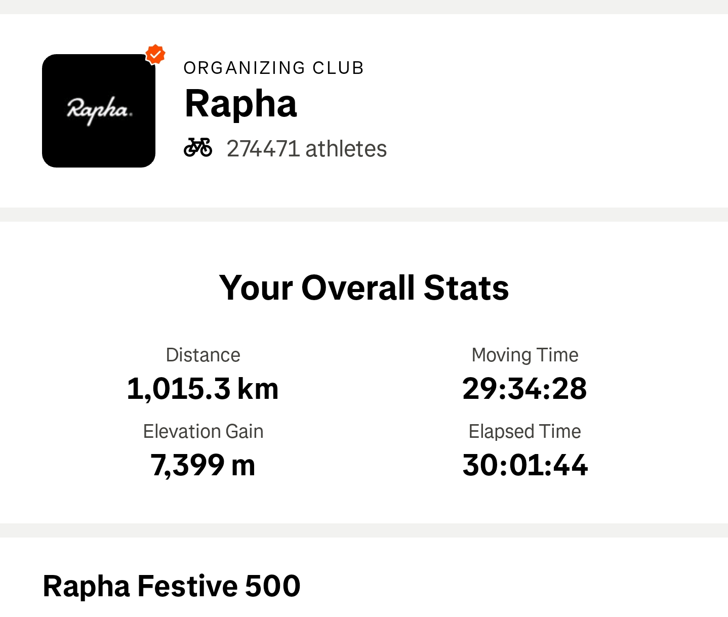Click the Rapha club thumbnail
This screenshot has height=617, width=728.
(x=99, y=110)
